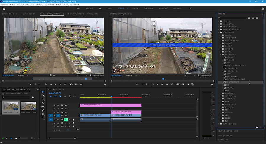266x144 pixels.
Task: Expand the ビデオトランジション folder
Action: click(218, 124)
